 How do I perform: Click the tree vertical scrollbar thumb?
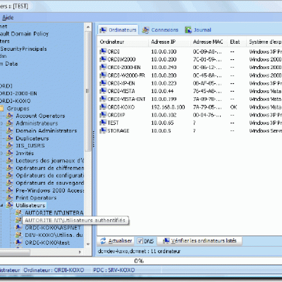[x=88, y=91]
